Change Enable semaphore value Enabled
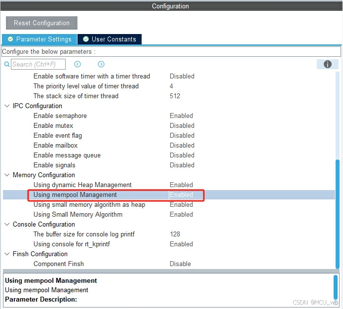The width and height of the screenshot is (343, 309). coord(181,116)
